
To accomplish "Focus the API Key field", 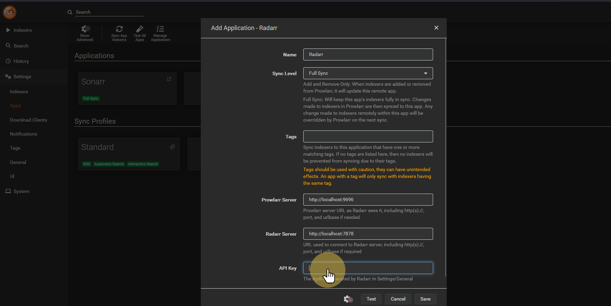I will (x=368, y=268).
